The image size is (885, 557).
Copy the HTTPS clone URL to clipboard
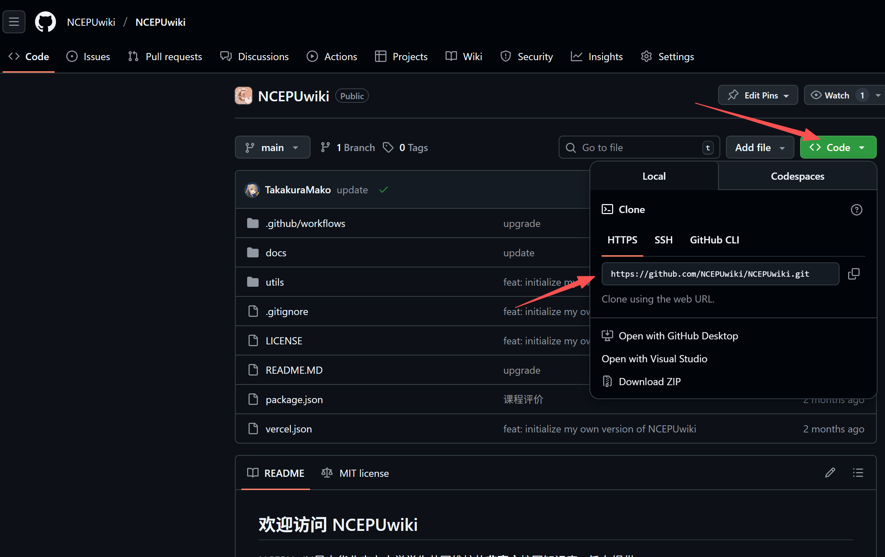(x=853, y=274)
